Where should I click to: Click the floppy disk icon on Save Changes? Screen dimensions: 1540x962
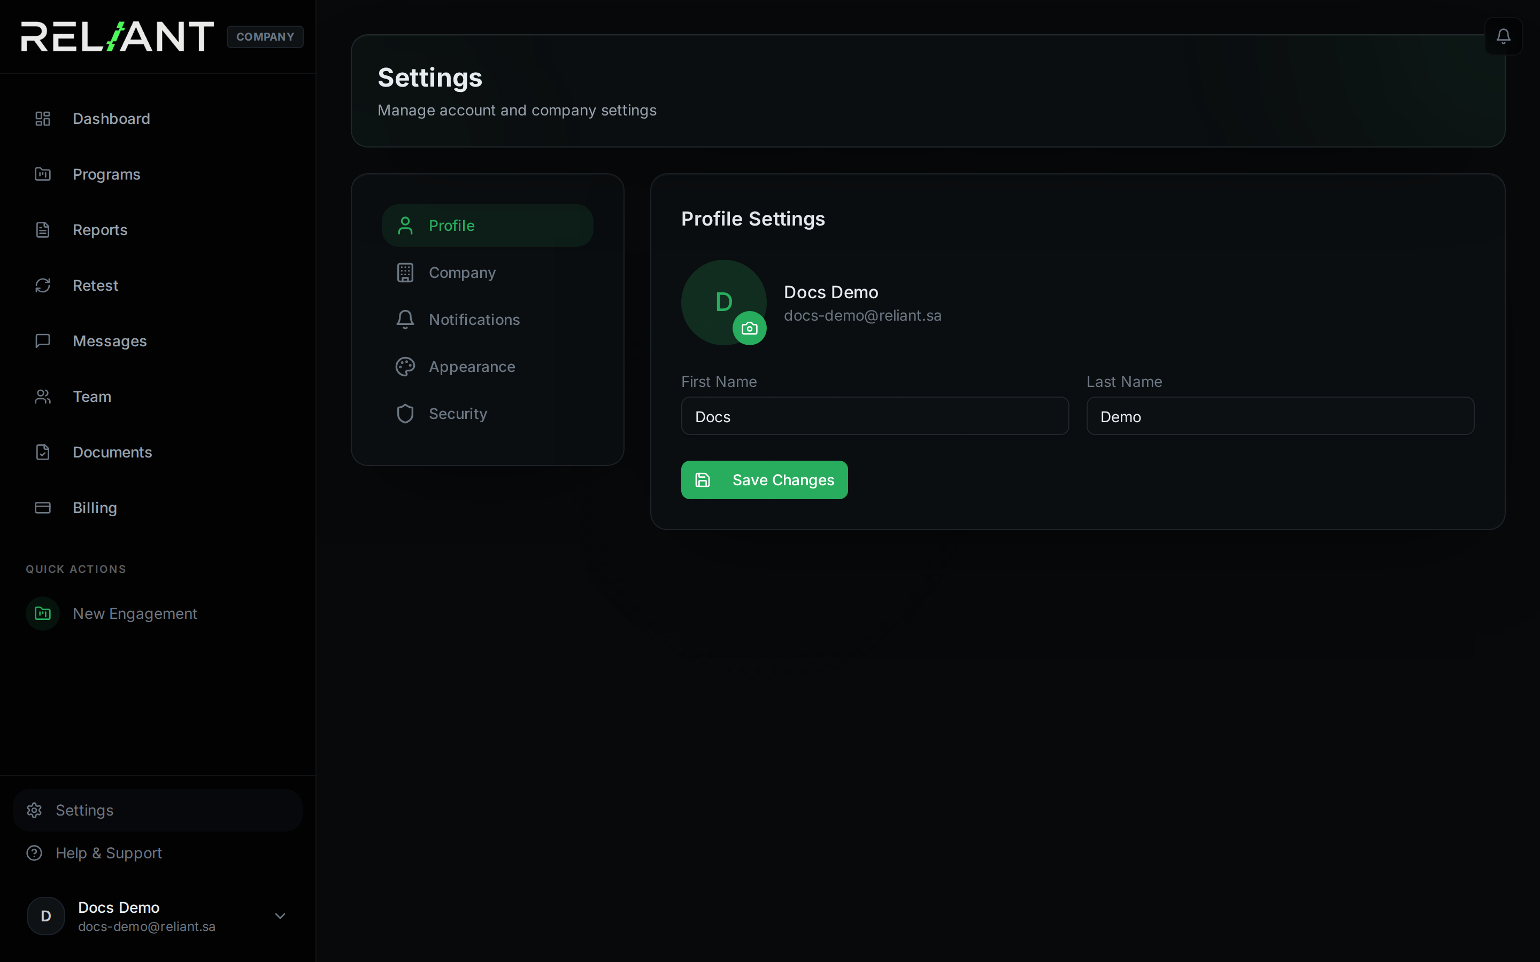[x=703, y=480]
